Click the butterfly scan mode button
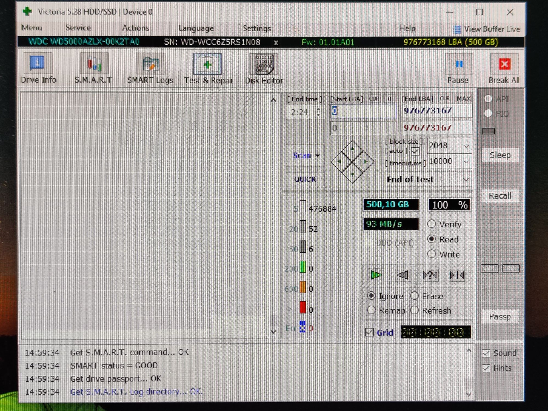The image size is (548, 411). click(457, 275)
